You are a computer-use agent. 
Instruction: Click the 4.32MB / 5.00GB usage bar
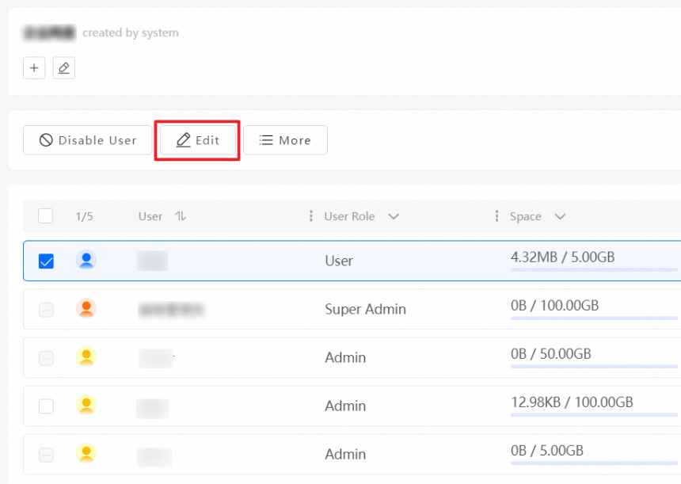point(594,270)
